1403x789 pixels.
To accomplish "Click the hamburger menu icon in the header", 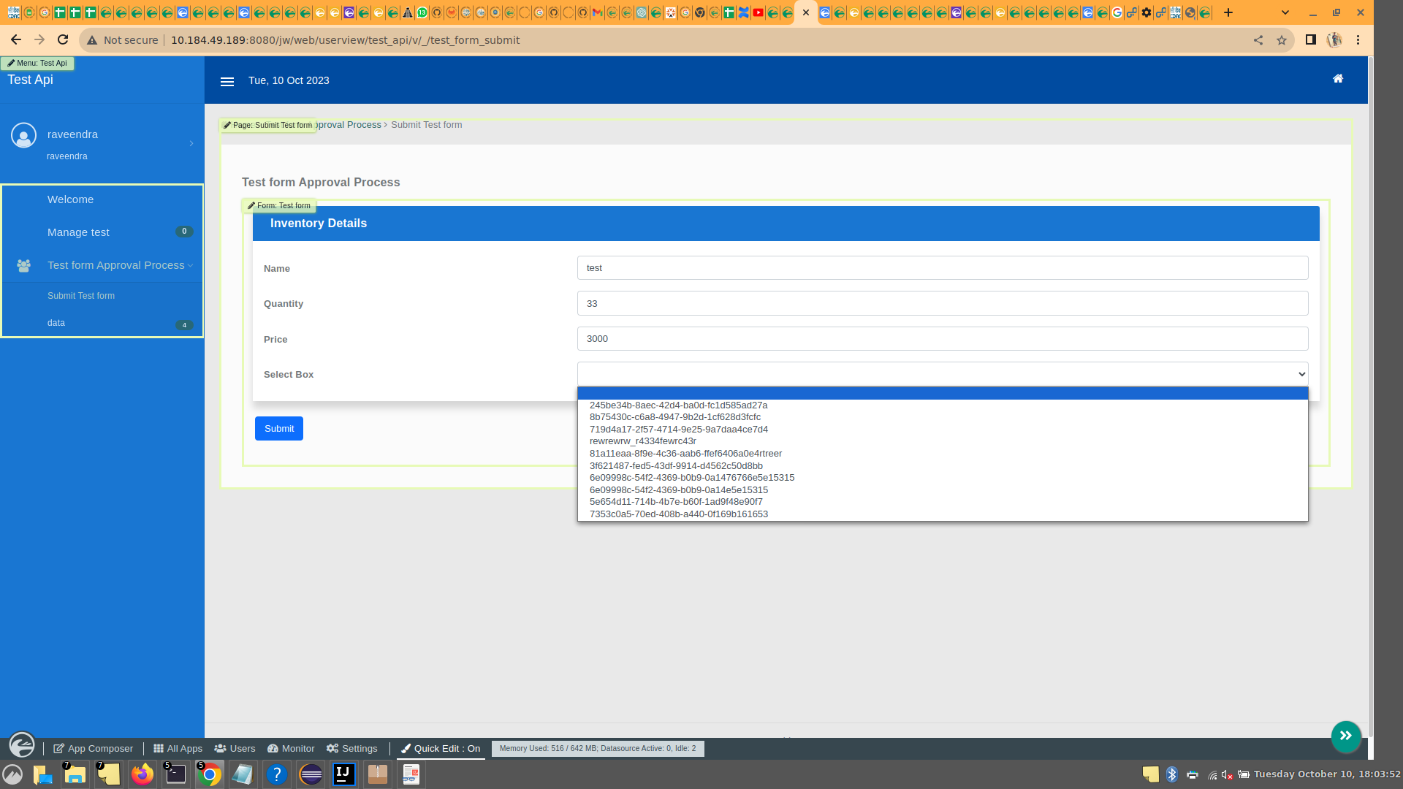I will [x=227, y=82].
